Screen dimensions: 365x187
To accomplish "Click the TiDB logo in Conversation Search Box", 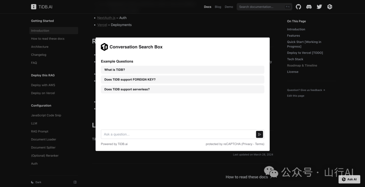I will tap(104, 47).
